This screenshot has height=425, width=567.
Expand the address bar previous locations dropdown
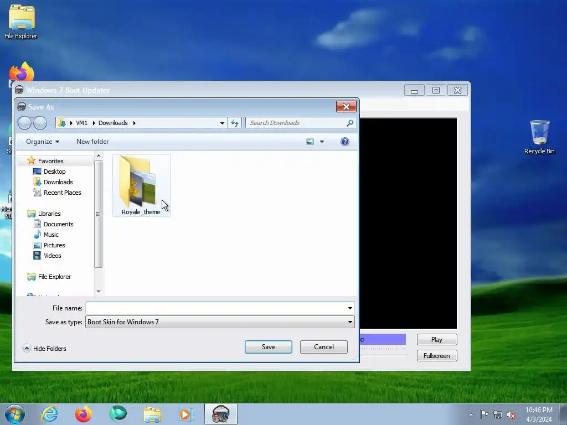[x=222, y=123]
